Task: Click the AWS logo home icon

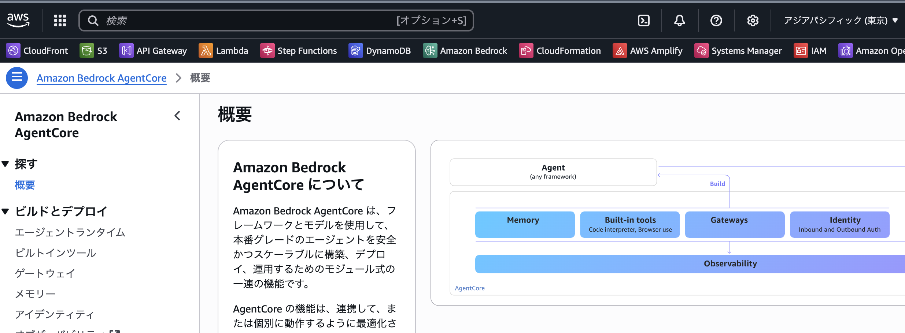Action: pyautogui.click(x=18, y=20)
